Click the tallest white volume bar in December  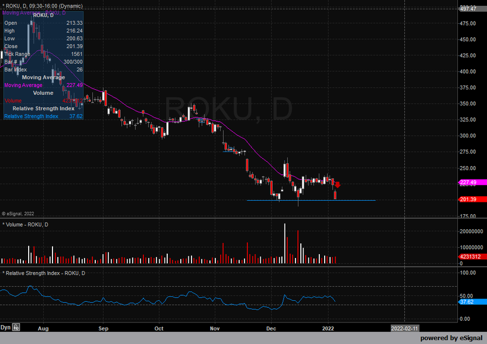(285, 243)
